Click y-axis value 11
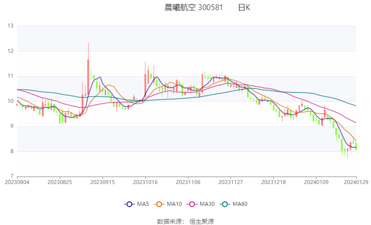The image size is (371, 225). click(x=10, y=76)
